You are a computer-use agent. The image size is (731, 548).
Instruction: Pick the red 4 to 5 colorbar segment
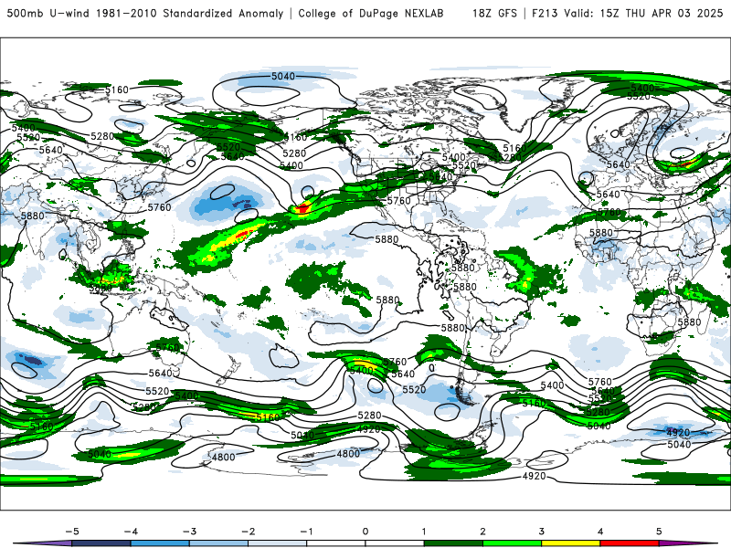630,543
